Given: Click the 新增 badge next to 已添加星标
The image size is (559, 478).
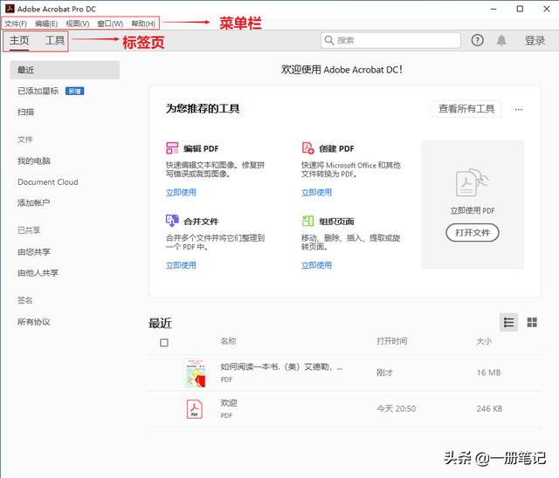Looking at the screenshot, I should [75, 92].
